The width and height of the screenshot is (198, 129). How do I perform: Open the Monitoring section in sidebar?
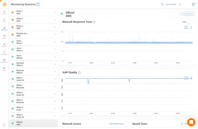[x=4, y=29]
